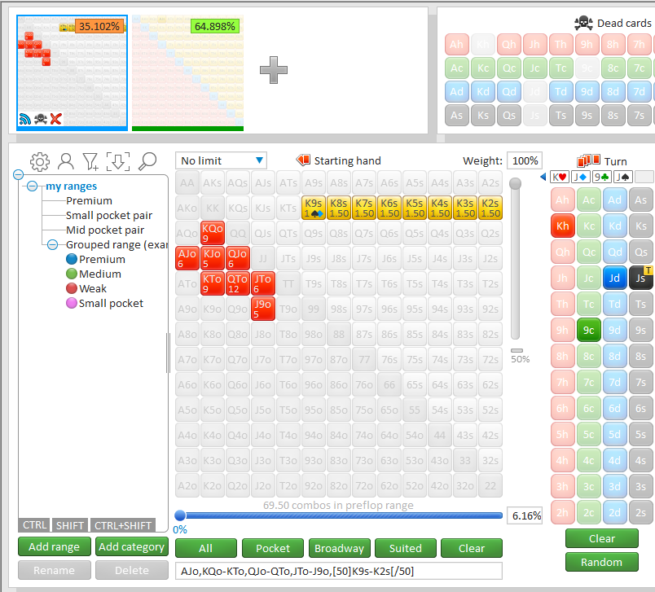The image size is (655, 592).
Task: Select Small pocket pair in ranges tree
Action: (x=109, y=216)
